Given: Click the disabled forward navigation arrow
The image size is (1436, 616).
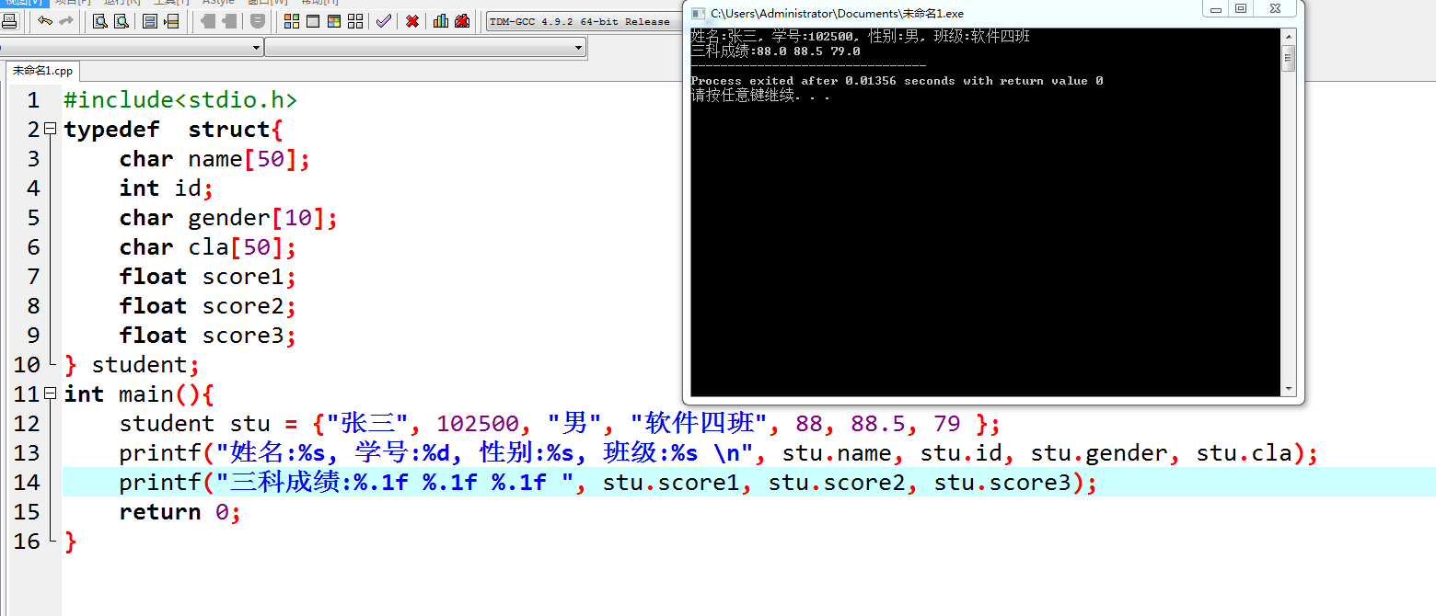Looking at the screenshot, I should (229, 21).
